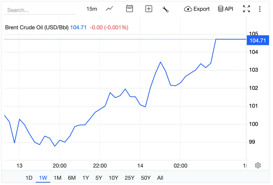
Task: Show All historical data range
Action: click(x=160, y=178)
